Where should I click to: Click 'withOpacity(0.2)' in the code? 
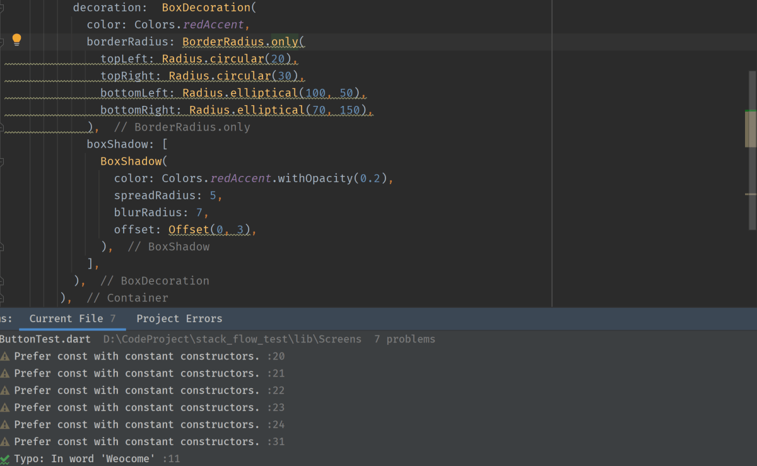click(x=332, y=178)
